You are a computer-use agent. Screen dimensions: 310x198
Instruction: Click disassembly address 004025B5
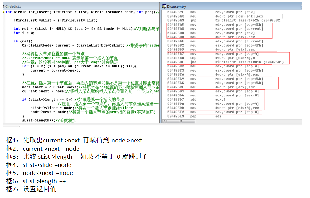tap(175, 49)
